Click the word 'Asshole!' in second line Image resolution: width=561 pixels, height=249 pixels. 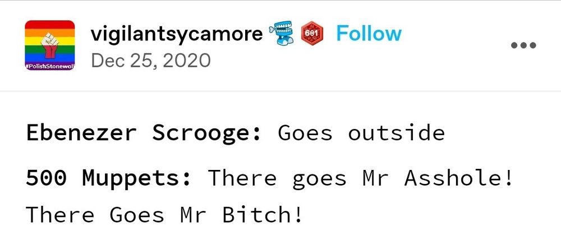459,178
